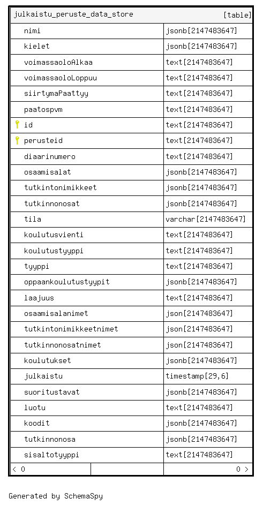Click the key icon next to perusteid

(x=17, y=140)
